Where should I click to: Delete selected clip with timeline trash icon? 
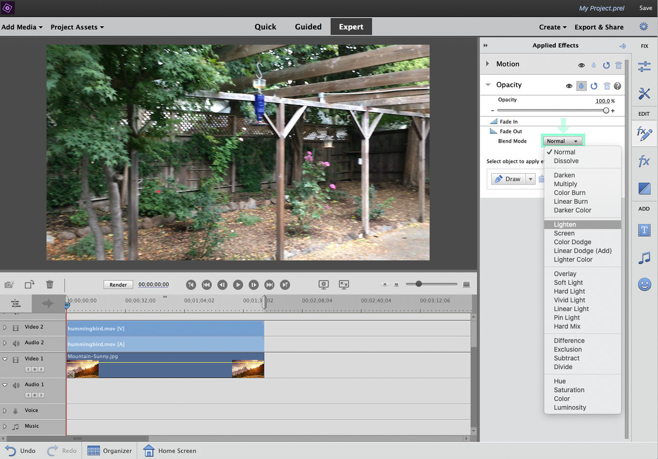pos(50,284)
